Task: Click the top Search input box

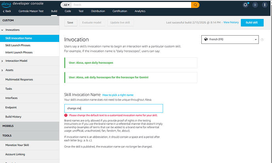Action: [x=131, y=5]
